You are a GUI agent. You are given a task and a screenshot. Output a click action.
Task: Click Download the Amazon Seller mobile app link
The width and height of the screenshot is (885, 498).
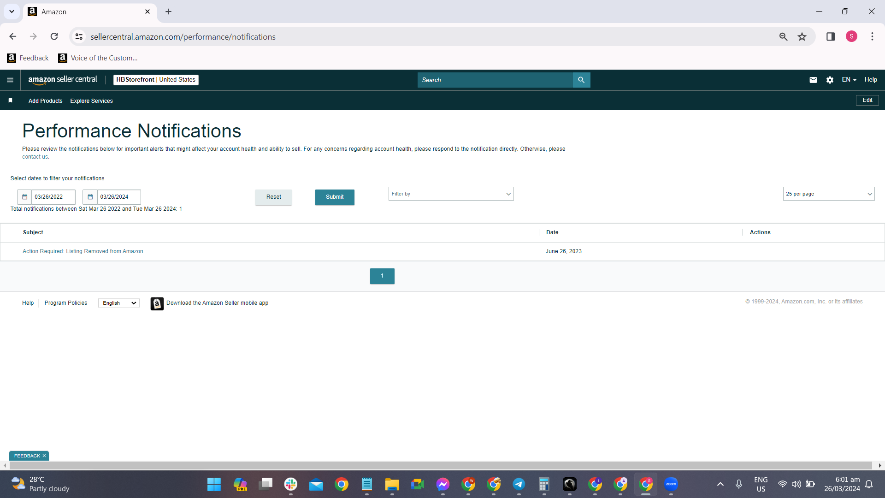click(217, 303)
